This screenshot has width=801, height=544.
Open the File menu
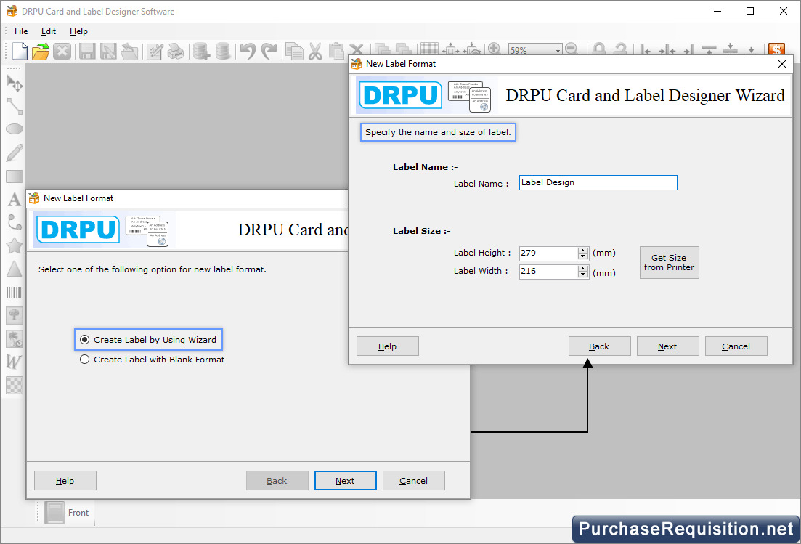(x=21, y=31)
